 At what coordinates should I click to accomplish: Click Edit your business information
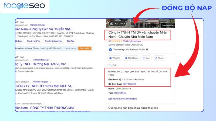click(122, 99)
